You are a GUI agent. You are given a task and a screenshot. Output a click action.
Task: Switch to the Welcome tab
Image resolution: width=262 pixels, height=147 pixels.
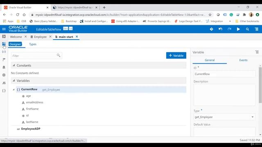[x=16, y=37]
